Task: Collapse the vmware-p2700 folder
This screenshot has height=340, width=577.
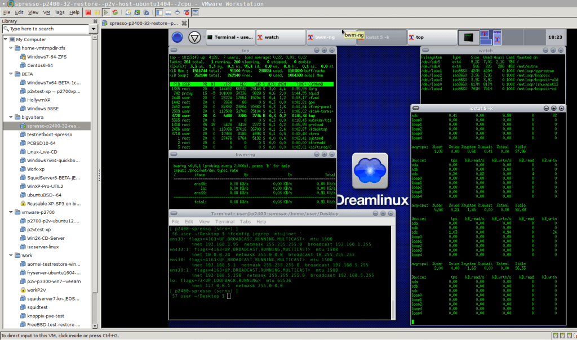Action: [11, 212]
